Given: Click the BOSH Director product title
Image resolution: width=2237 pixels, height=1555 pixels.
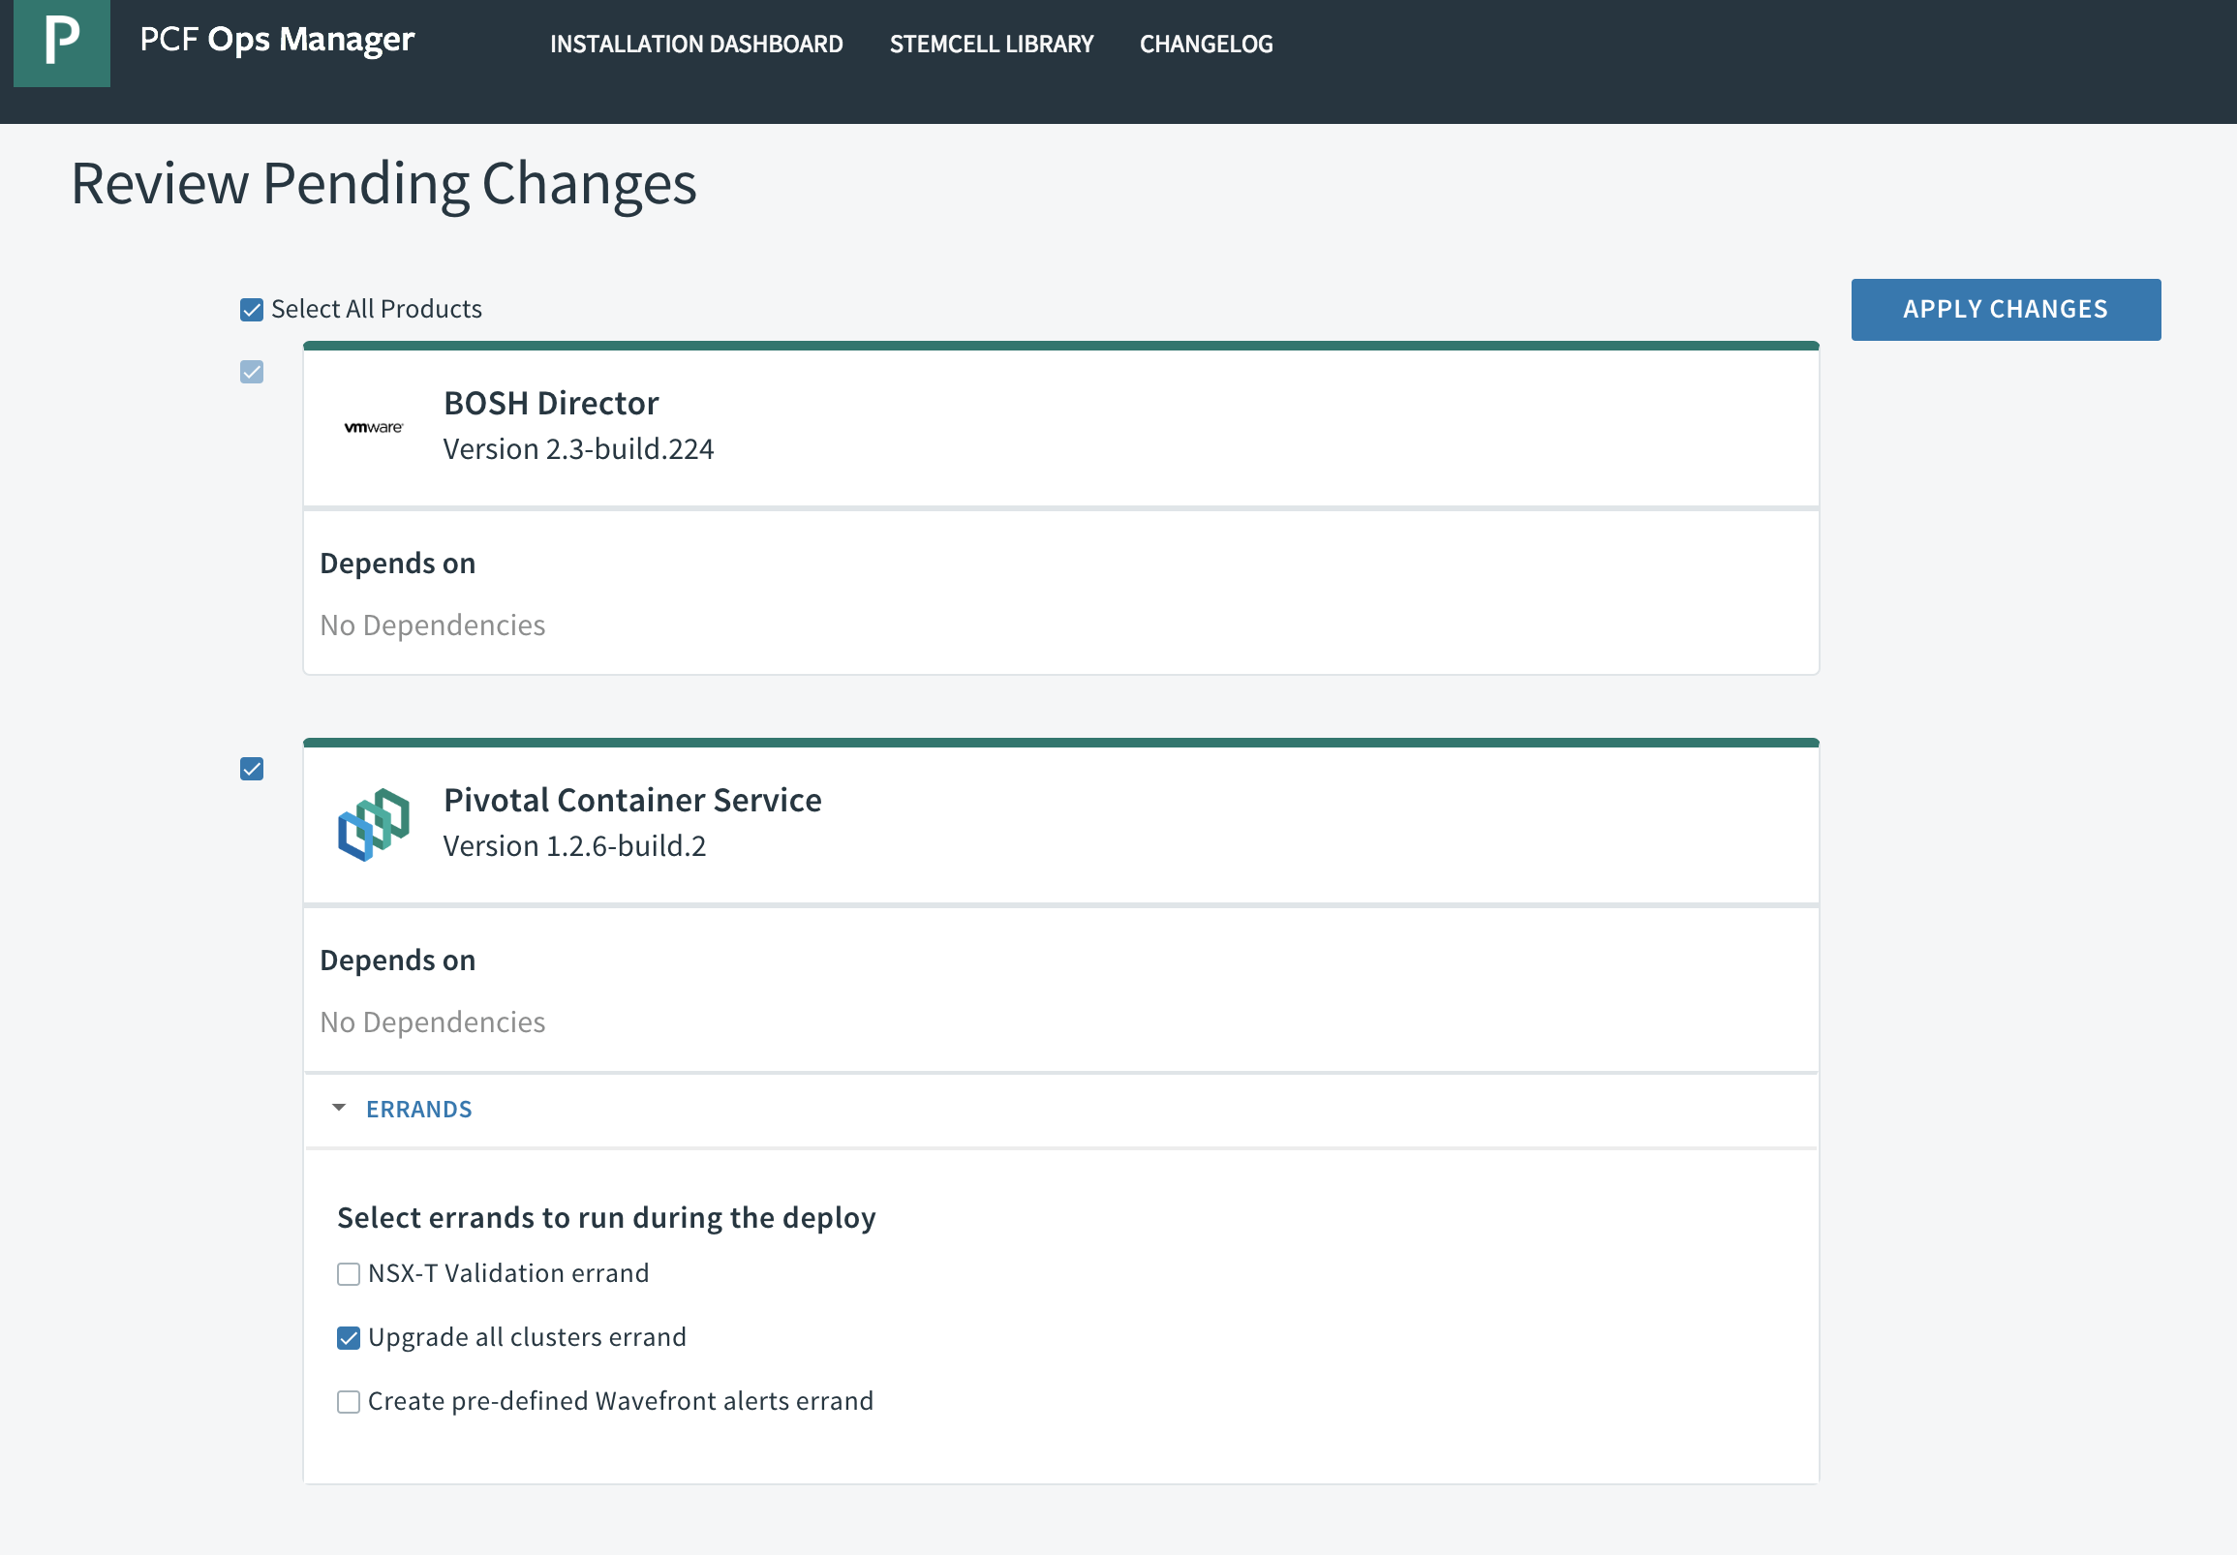Looking at the screenshot, I should [550, 404].
